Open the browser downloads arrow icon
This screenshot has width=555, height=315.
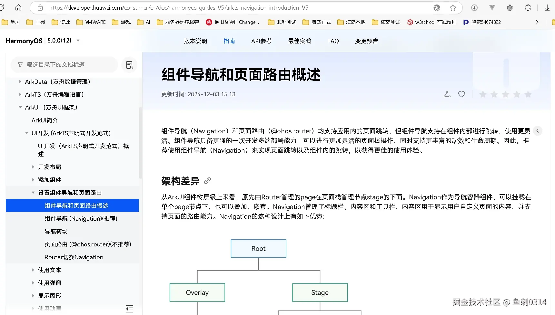coord(547,8)
